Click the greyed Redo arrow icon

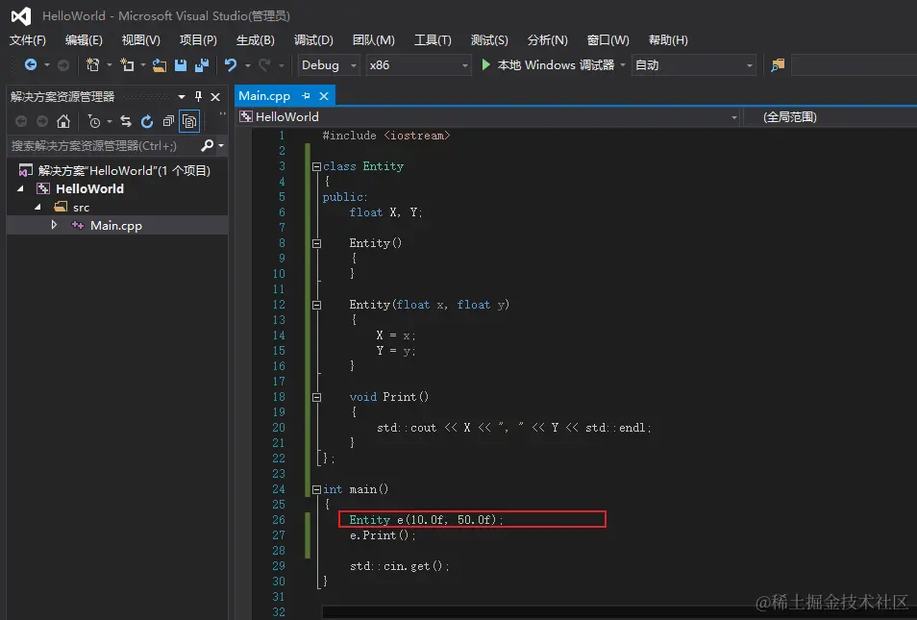click(x=265, y=65)
